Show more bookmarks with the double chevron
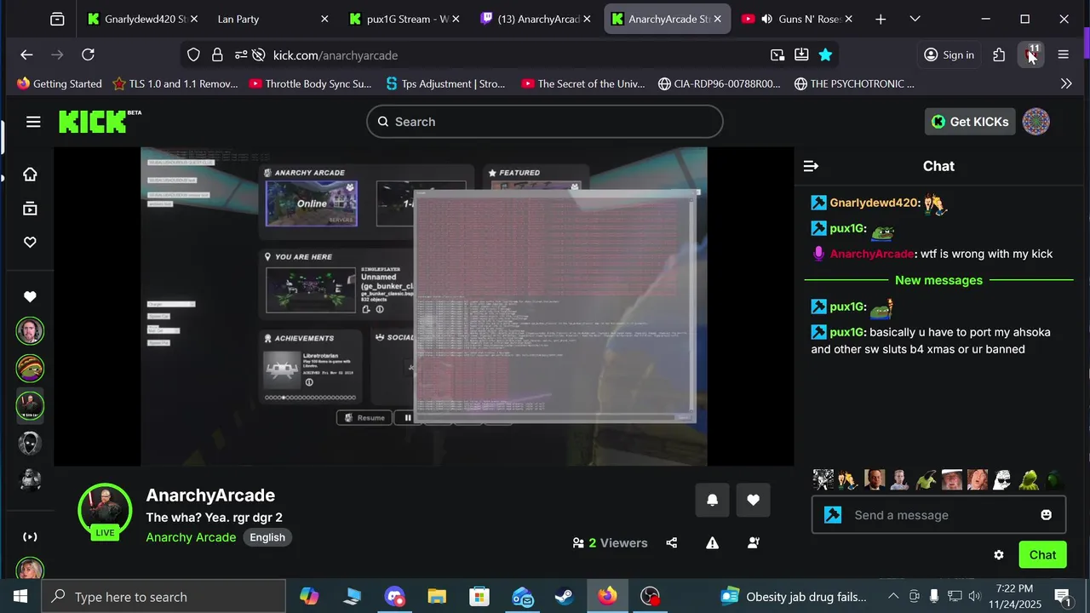Screen dimensions: 1090x613 (1066, 83)
